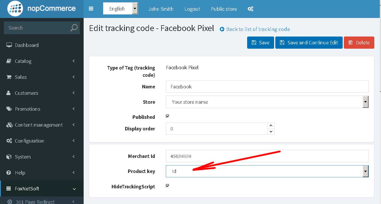Open the Catalog menu item
Image resolution: width=381 pixels, height=204 pixels.
pyautogui.click(x=42, y=61)
